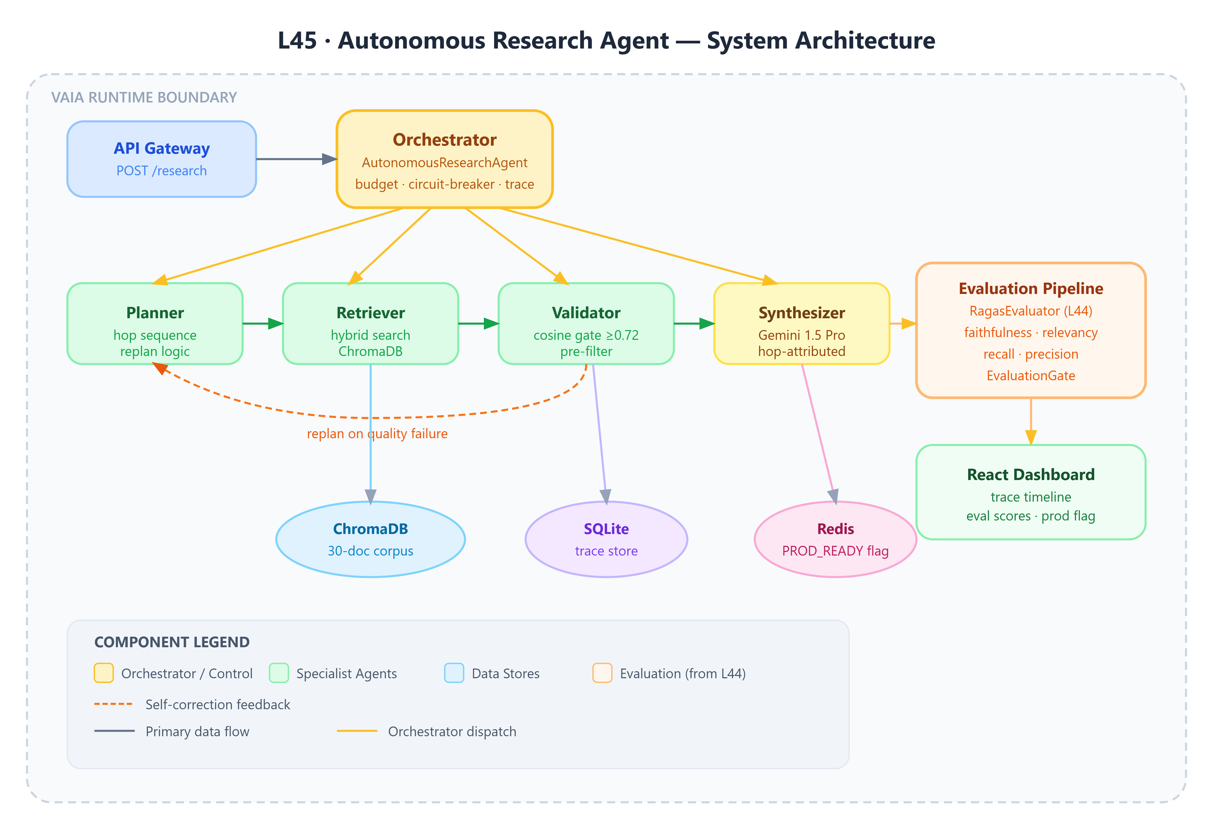Click the Orchestrator / Control legend swatch
The height and width of the screenshot is (836, 1213).
tap(104, 673)
